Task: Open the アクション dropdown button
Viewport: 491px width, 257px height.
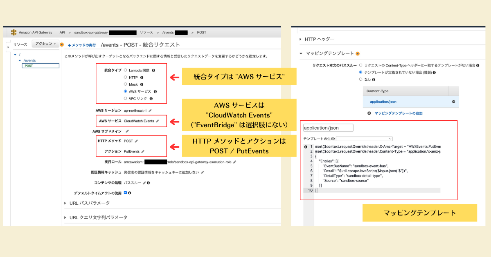Action: tap(45, 44)
